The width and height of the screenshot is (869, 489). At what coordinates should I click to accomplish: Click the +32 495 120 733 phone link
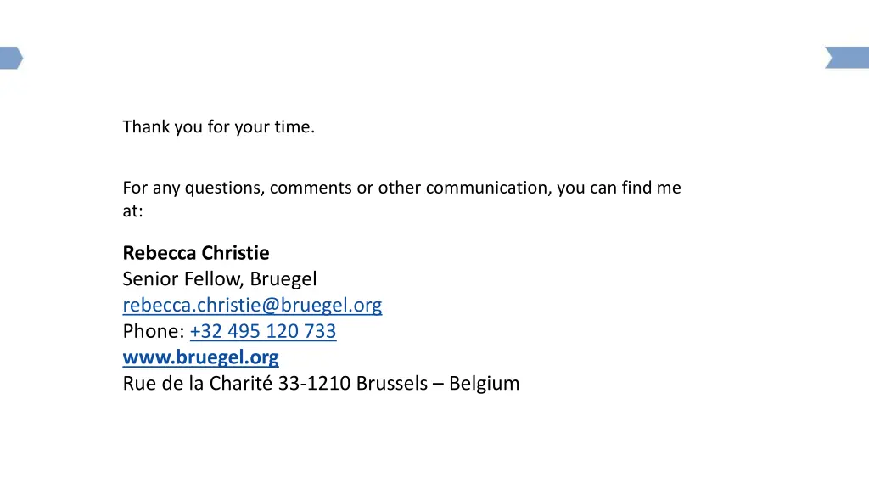coord(263,331)
